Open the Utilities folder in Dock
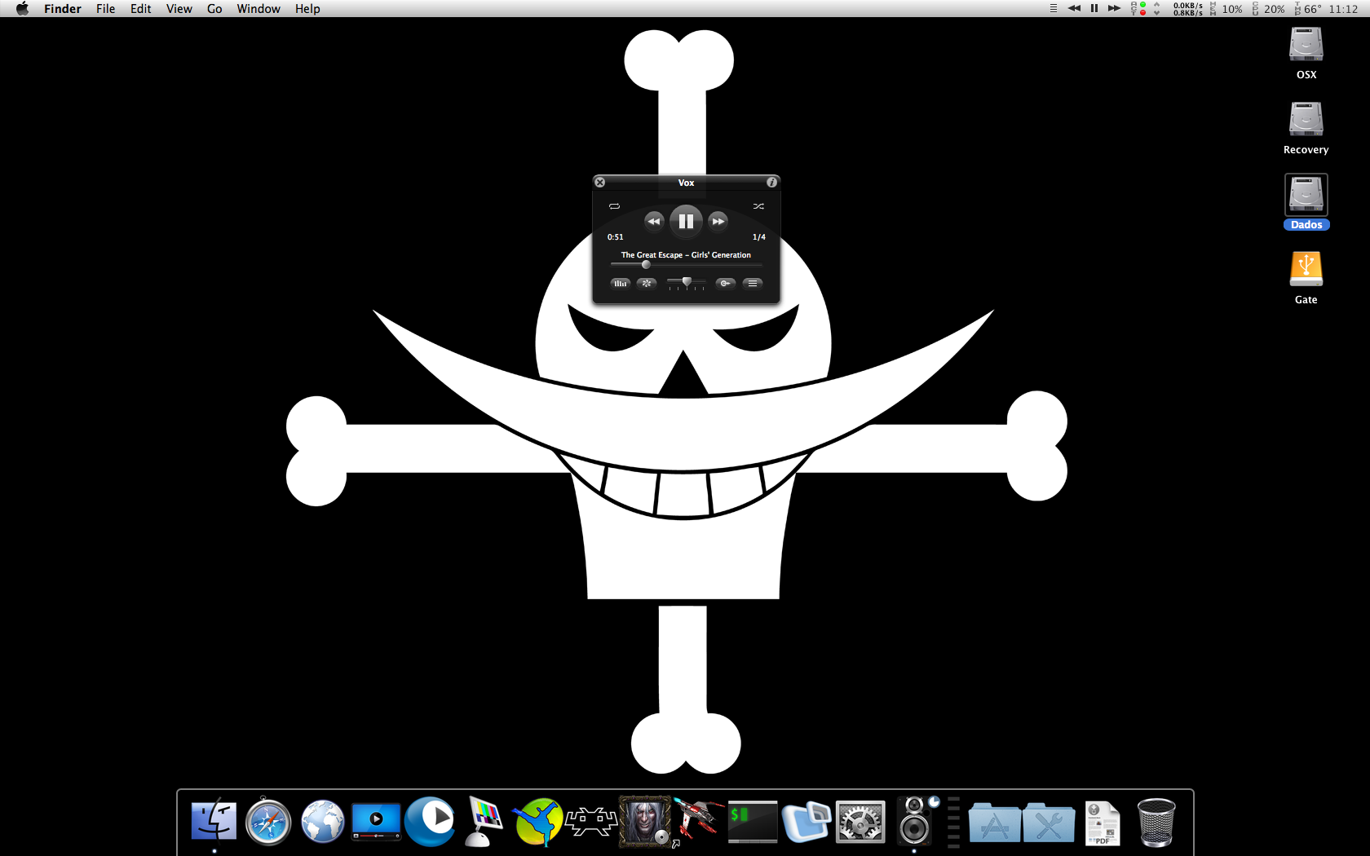Viewport: 1370px width, 856px height. click(x=1049, y=822)
